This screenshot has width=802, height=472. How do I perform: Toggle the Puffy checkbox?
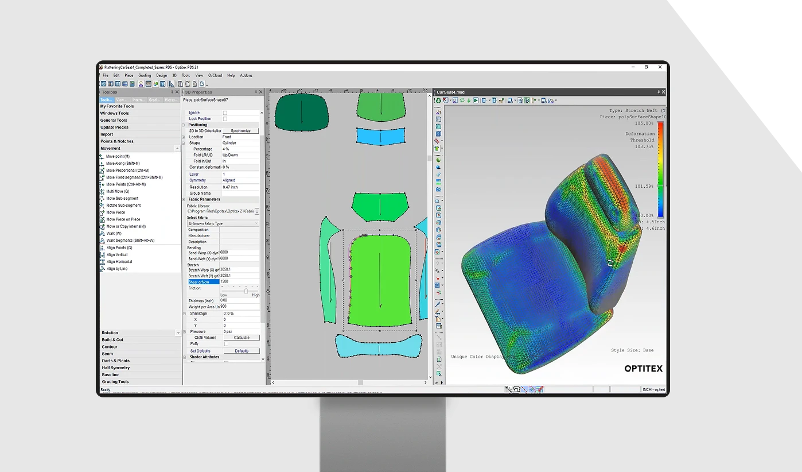click(x=225, y=344)
